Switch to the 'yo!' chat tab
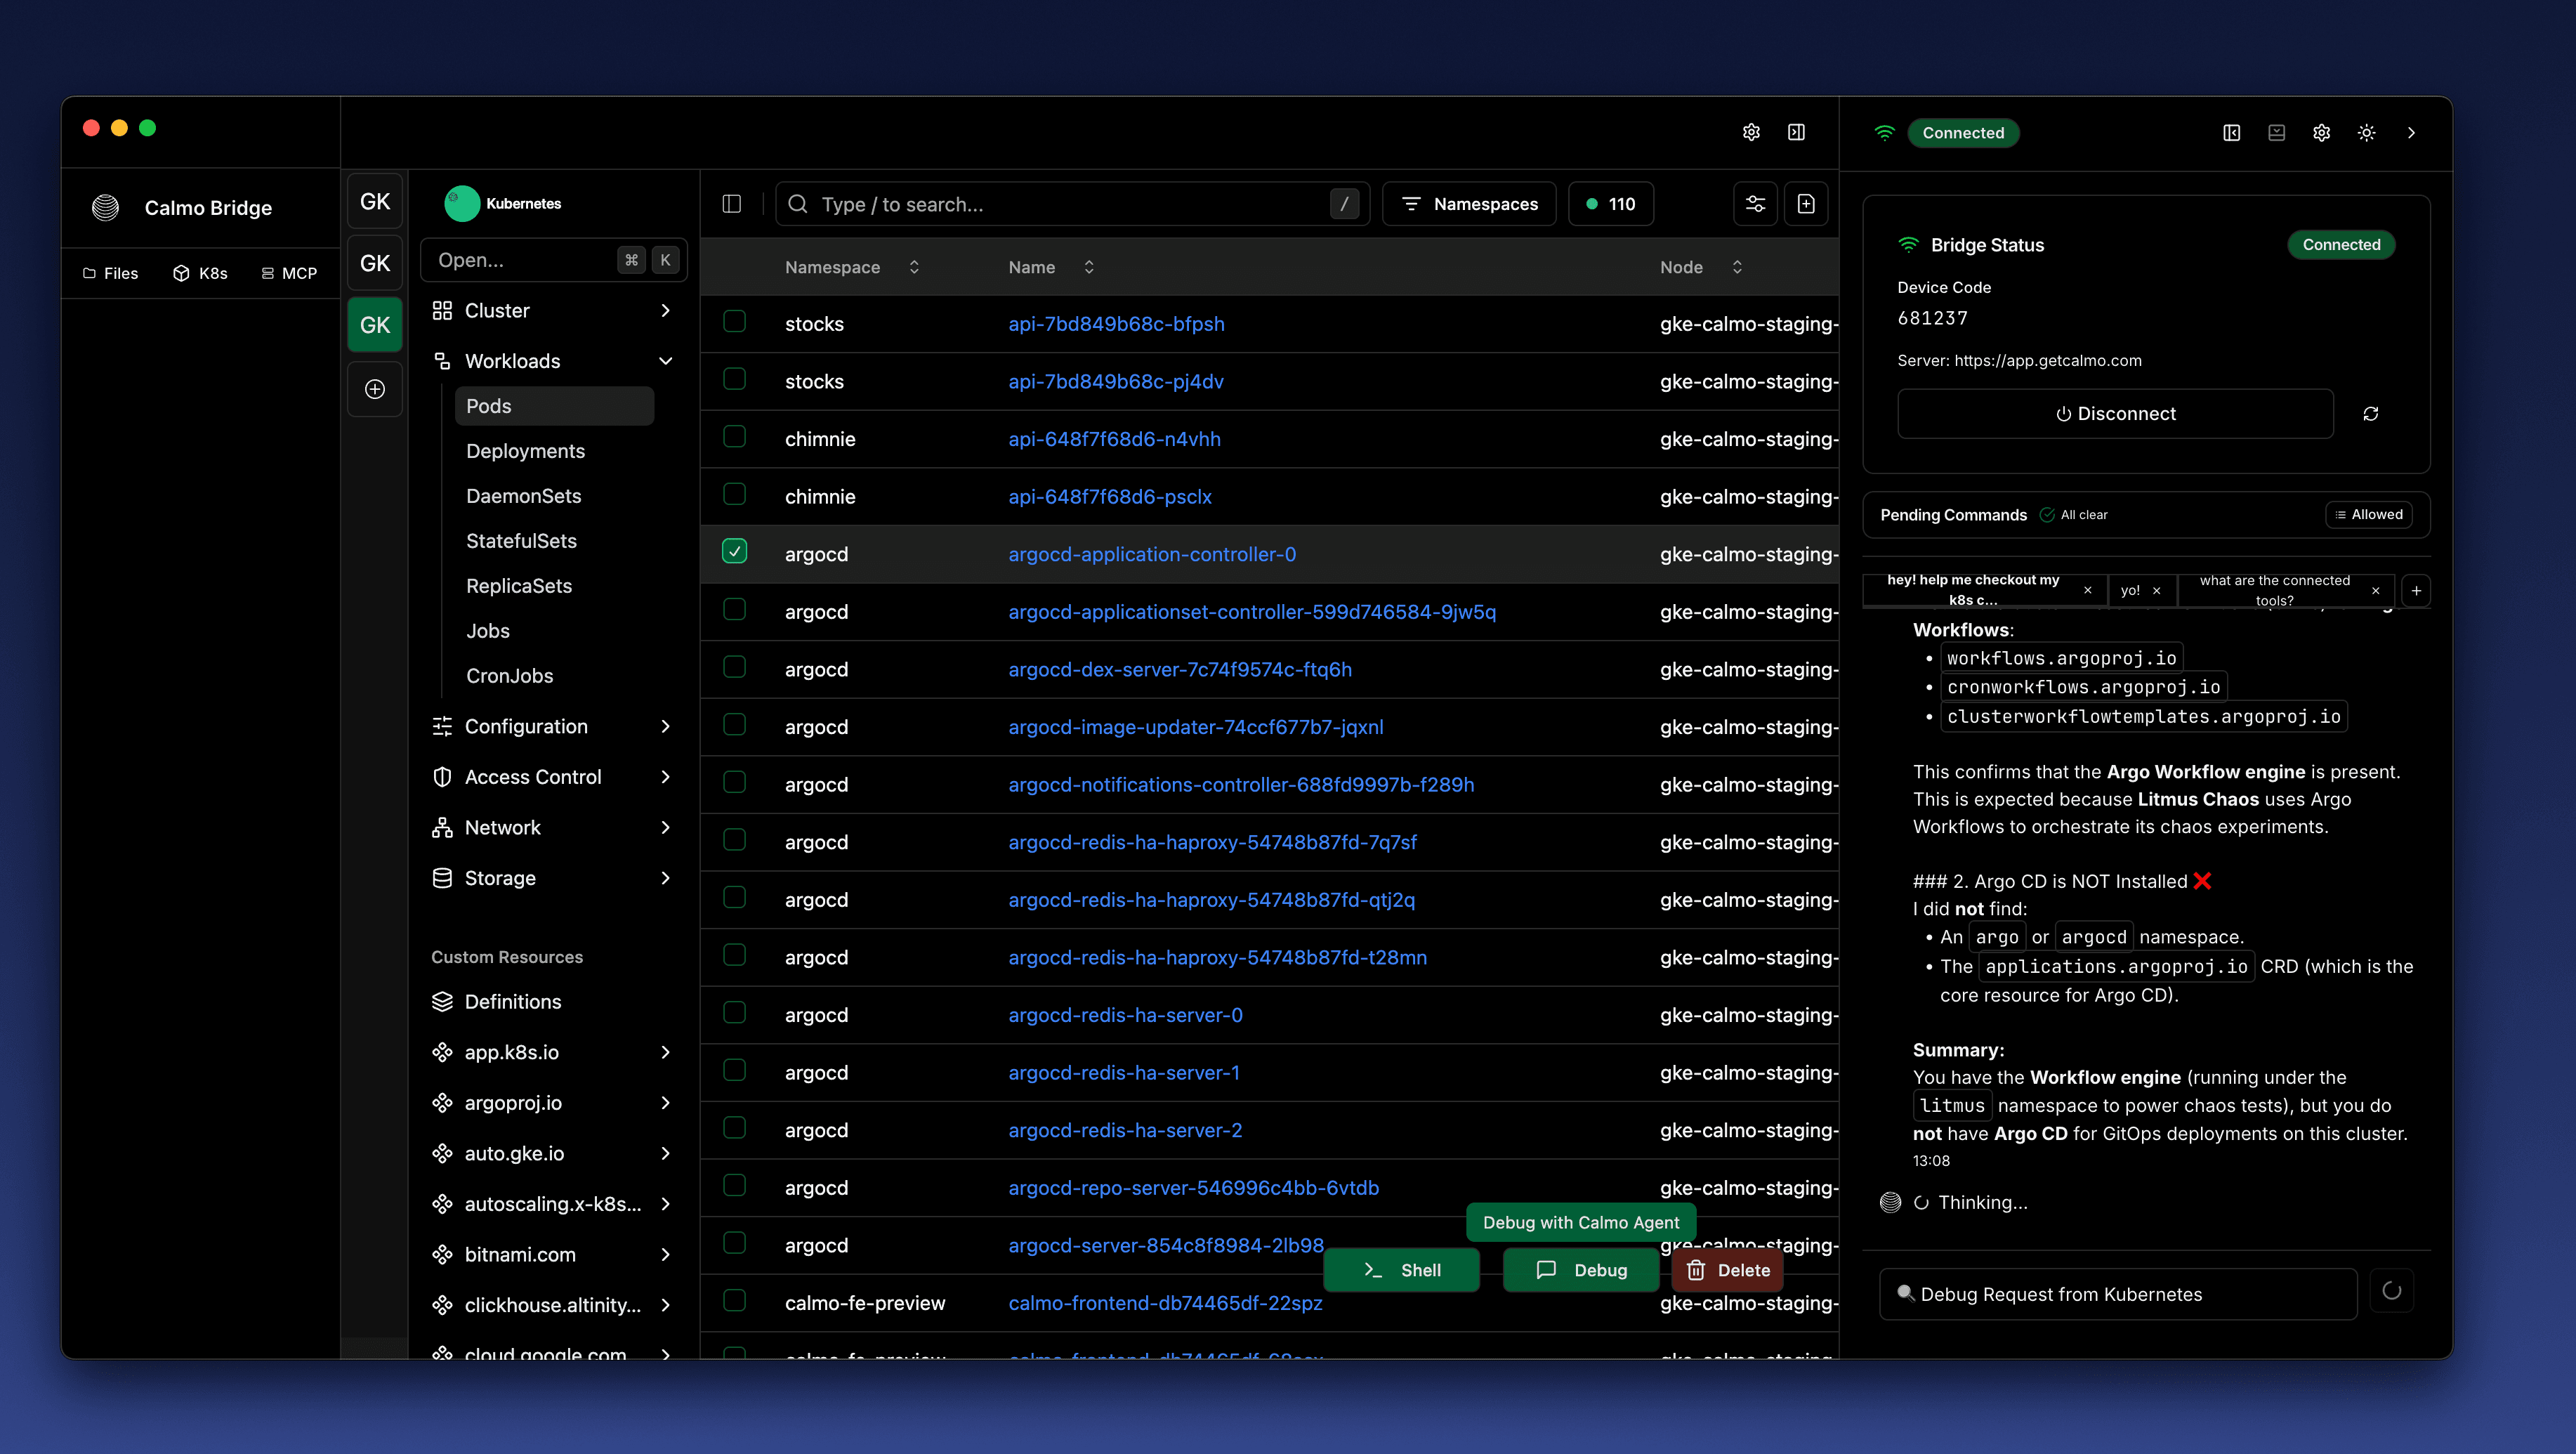2576x1454 pixels. coord(2131,590)
